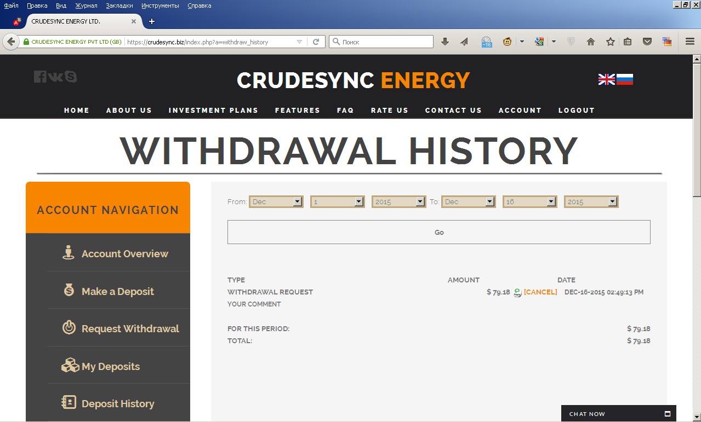The image size is (701, 422).
Task: Open the Закладки menu
Action: 119,5
